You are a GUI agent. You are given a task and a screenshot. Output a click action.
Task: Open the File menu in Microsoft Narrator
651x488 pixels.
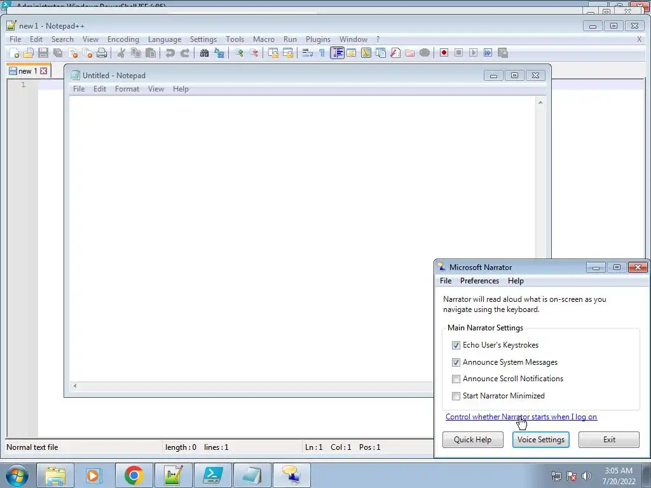[x=446, y=281]
